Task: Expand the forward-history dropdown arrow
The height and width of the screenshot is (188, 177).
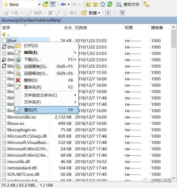Action: click(80, 5)
